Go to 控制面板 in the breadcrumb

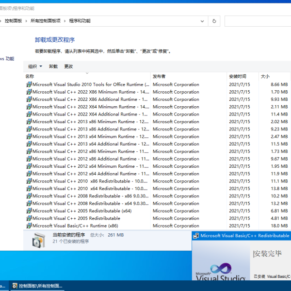coord(13,21)
